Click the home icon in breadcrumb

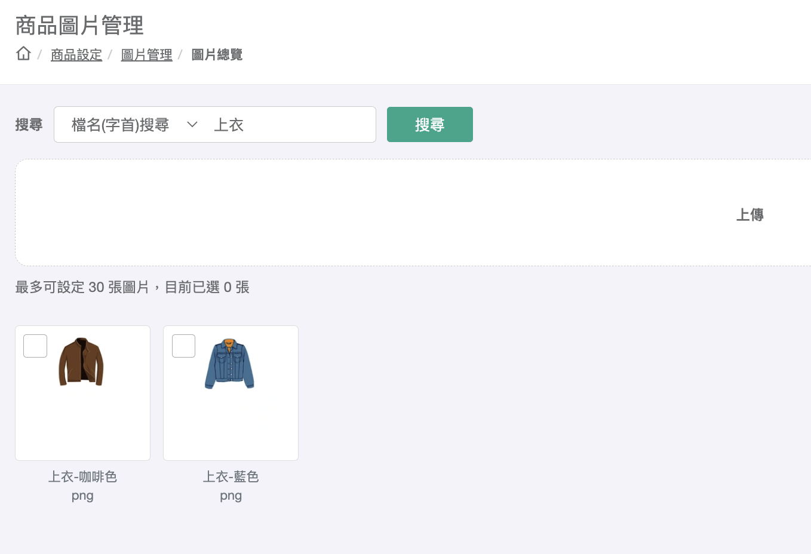pyautogui.click(x=23, y=54)
